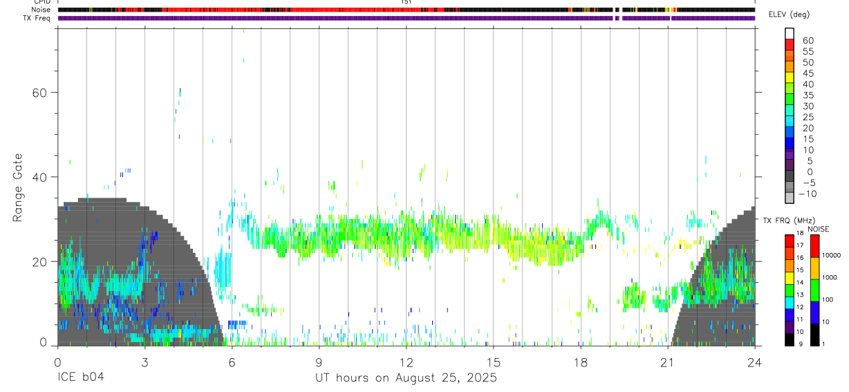Click the 55 label on the ELEV colorbar
Image resolution: width=849 pixels, height=392 pixels.
tap(808, 51)
